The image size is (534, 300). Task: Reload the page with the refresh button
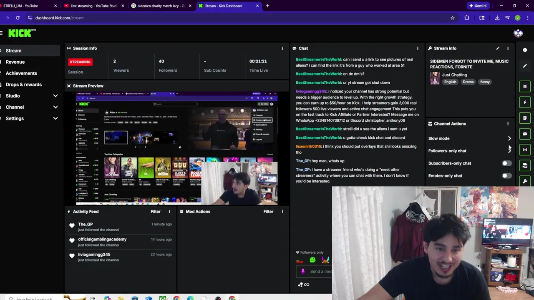point(18,18)
